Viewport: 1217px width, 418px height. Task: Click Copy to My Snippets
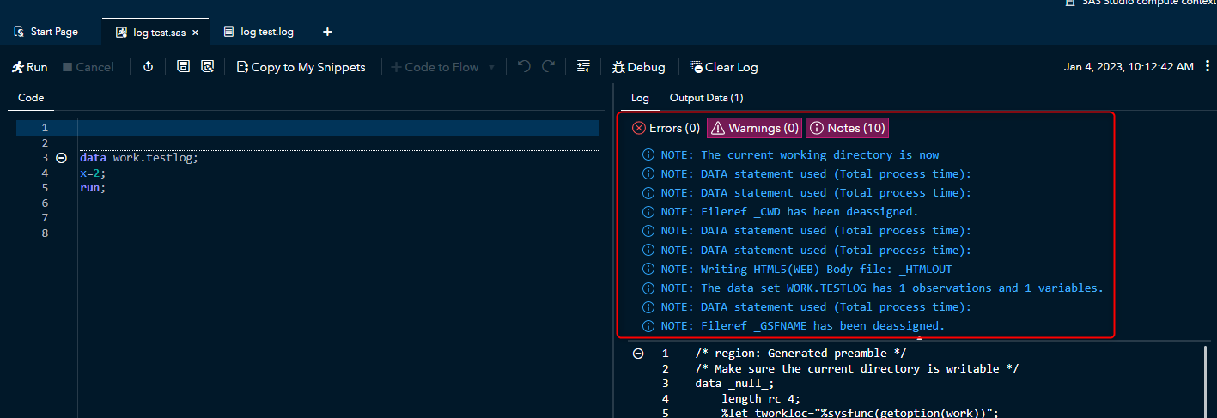[x=301, y=67]
